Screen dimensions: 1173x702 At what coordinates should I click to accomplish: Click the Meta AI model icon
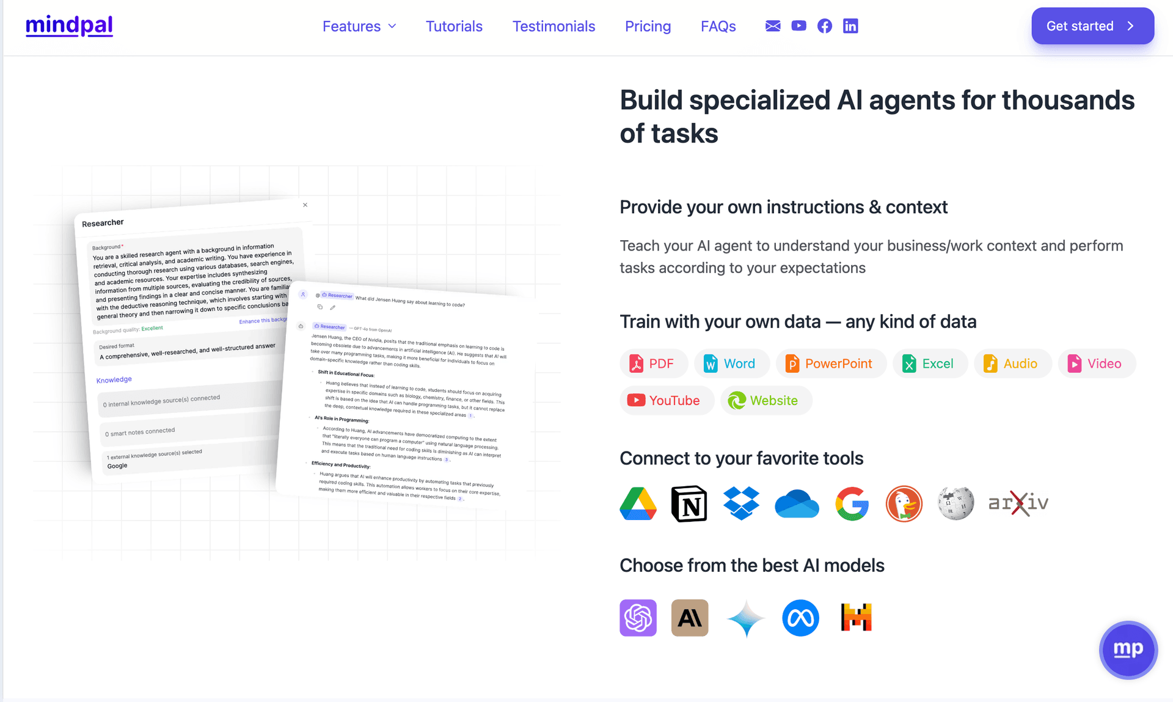click(x=800, y=618)
